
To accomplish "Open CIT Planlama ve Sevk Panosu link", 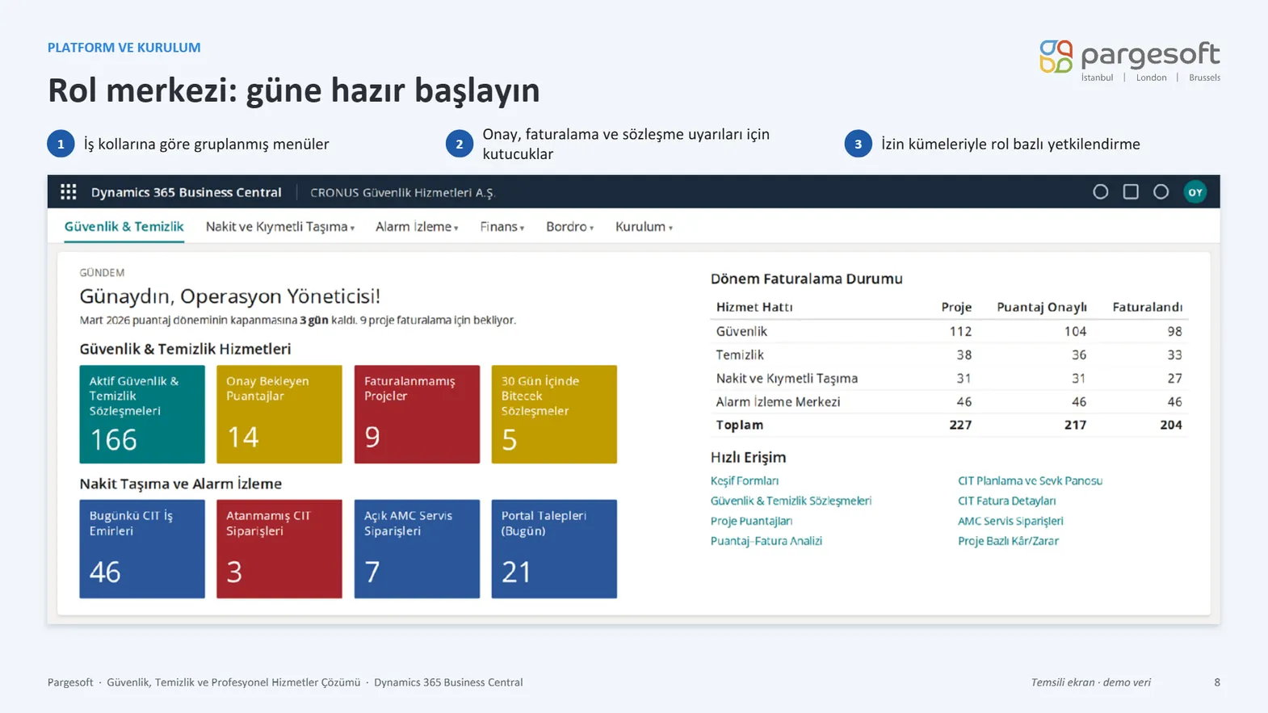I will (1030, 480).
